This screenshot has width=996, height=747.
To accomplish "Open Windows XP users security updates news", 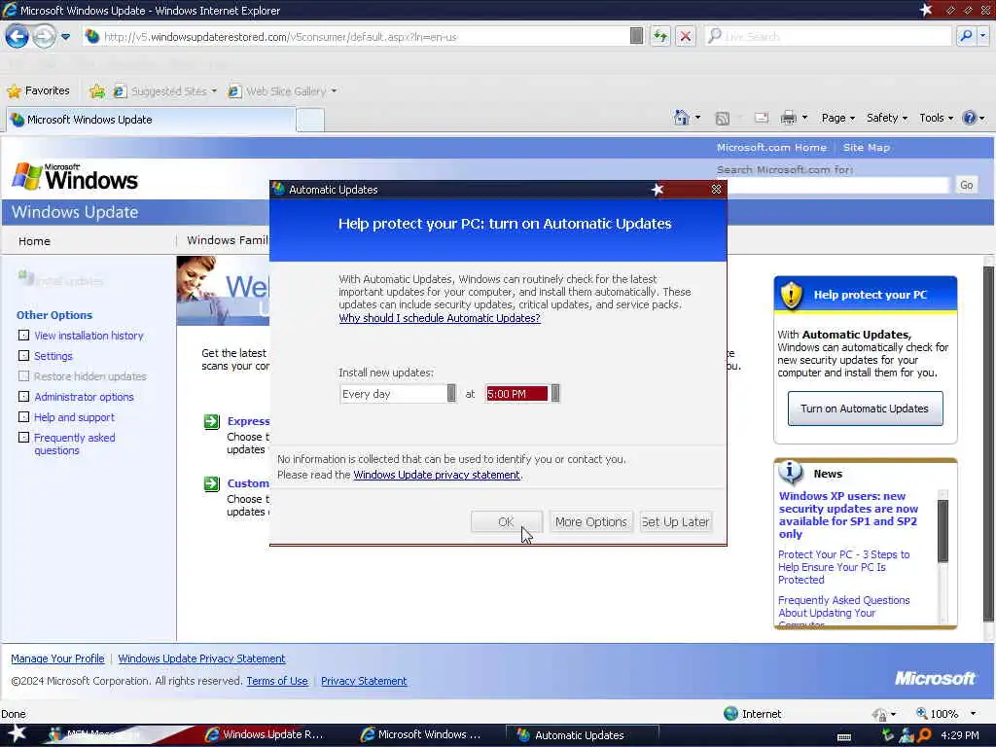I will 848,516.
